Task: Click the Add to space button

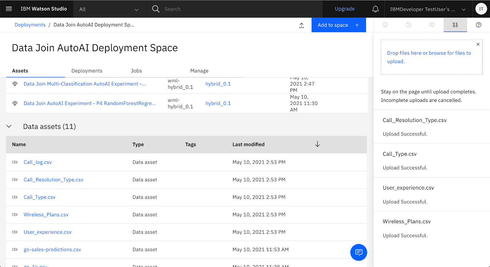Action: [x=338, y=25]
